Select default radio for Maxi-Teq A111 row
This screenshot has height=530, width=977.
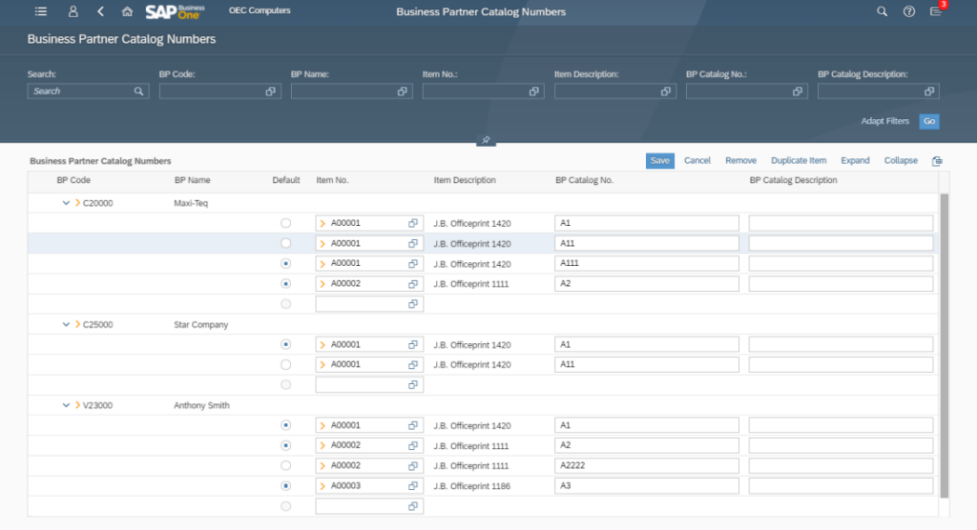pos(285,263)
